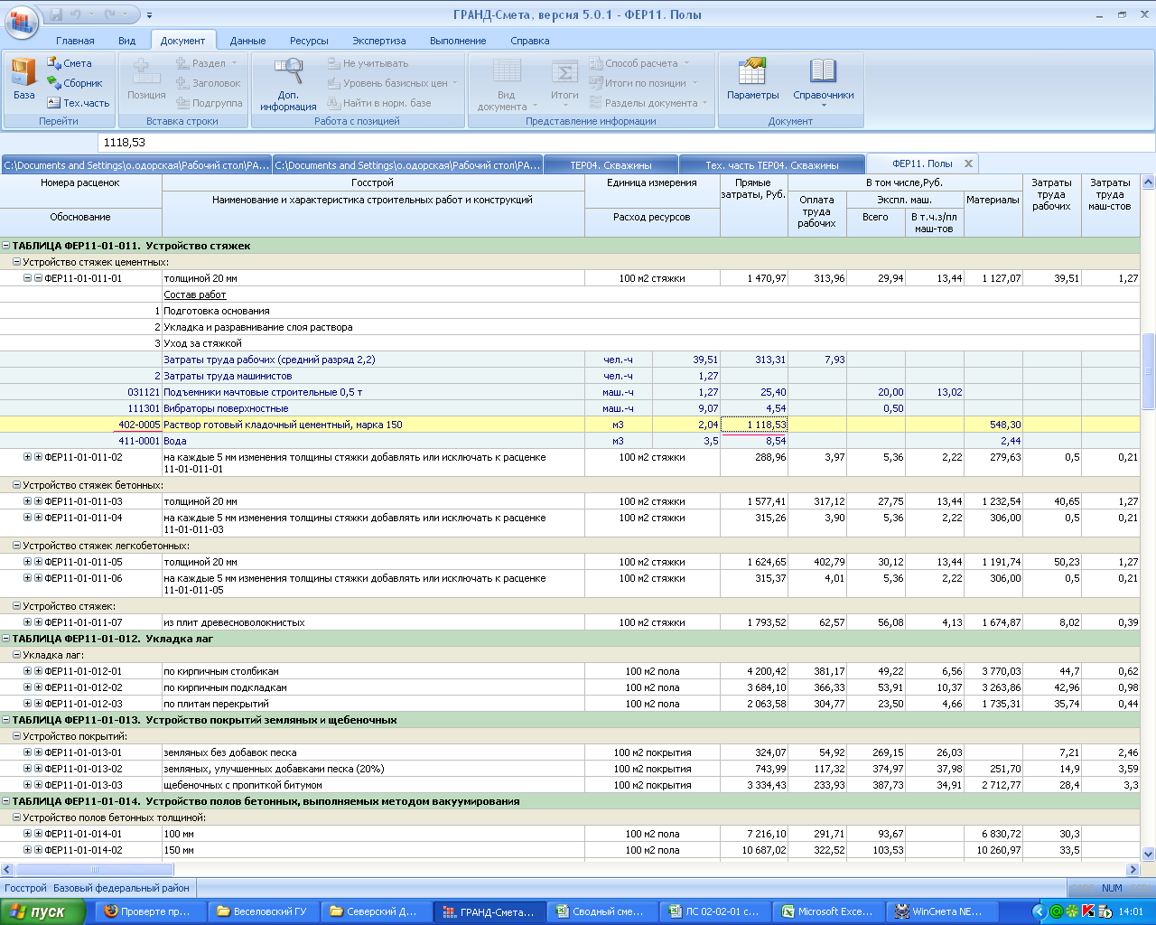Image resolution: width=1156 pixels, height=925 pixels.
Task: Click the Состав работ link
Action: 194,294
